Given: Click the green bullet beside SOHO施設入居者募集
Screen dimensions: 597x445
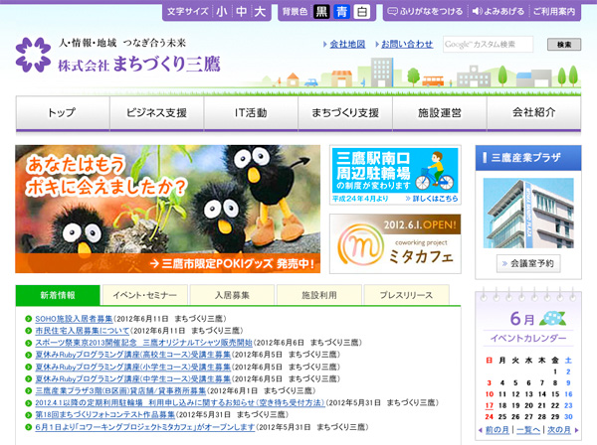Looking at the screenshot, I should (x=28, y=319).
